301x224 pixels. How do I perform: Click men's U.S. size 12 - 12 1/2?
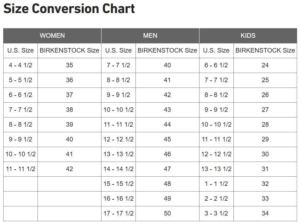click(x=118, y=139)
